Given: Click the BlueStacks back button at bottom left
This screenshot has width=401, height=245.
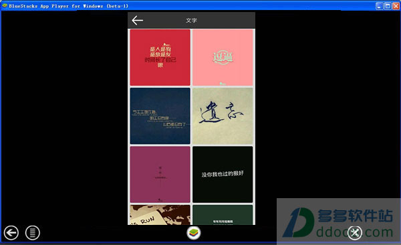Looking at the screenshot, I should (x=11, y=233).
